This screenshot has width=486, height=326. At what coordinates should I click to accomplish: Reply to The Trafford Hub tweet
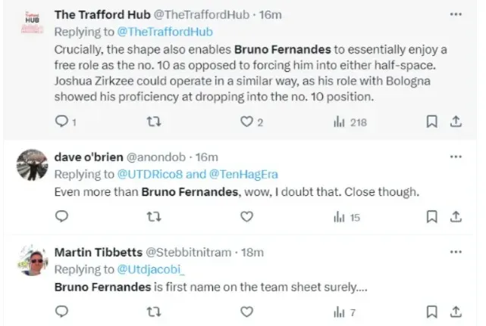(63, 122)
